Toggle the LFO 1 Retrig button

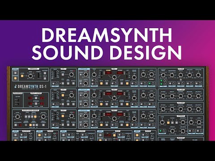coord(73,83)
